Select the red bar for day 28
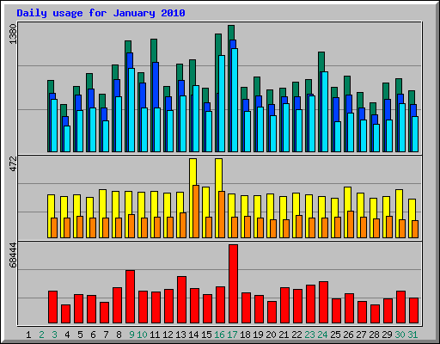This screenshot has height=344, width=440. (375, 314)
